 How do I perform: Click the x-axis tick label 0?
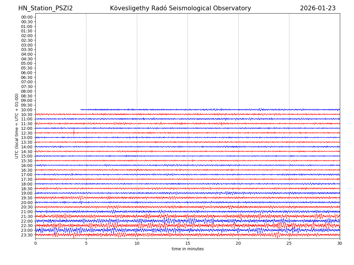35,244
